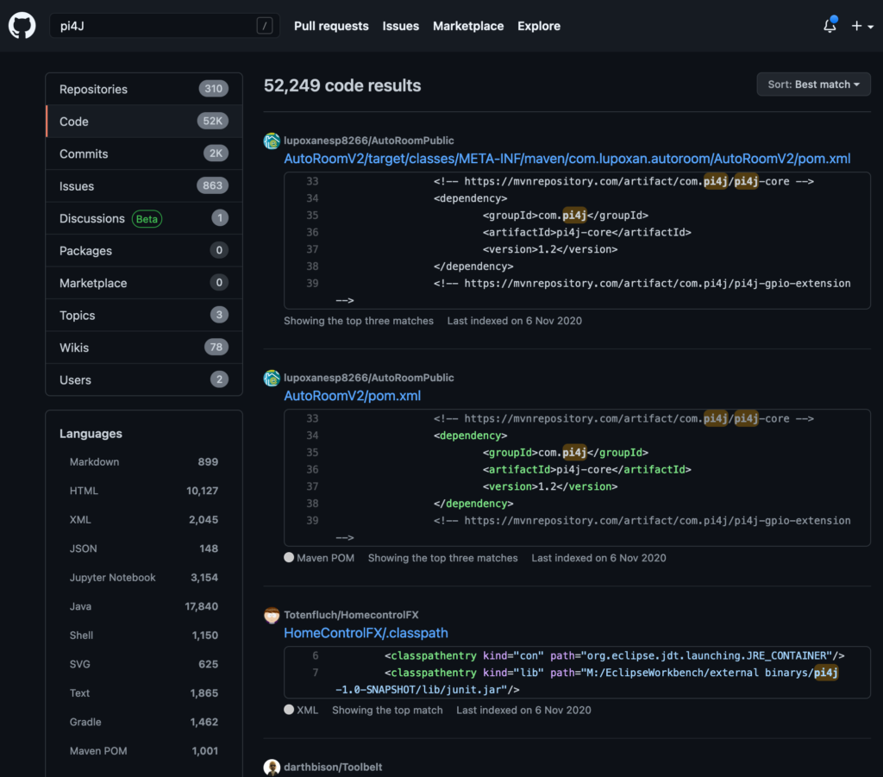Open the AutoRoomV2/pom.xml file link
The width and height of the screenshot is (883, 777).
[353, 396]
